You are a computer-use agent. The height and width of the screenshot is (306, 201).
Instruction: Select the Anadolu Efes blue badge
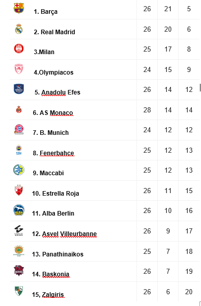coord(19,89)
